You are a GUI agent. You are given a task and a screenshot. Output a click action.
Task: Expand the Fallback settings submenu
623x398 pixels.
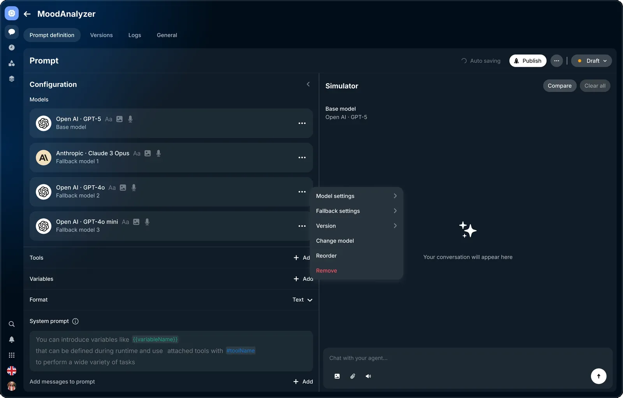[x=356, y=211]
